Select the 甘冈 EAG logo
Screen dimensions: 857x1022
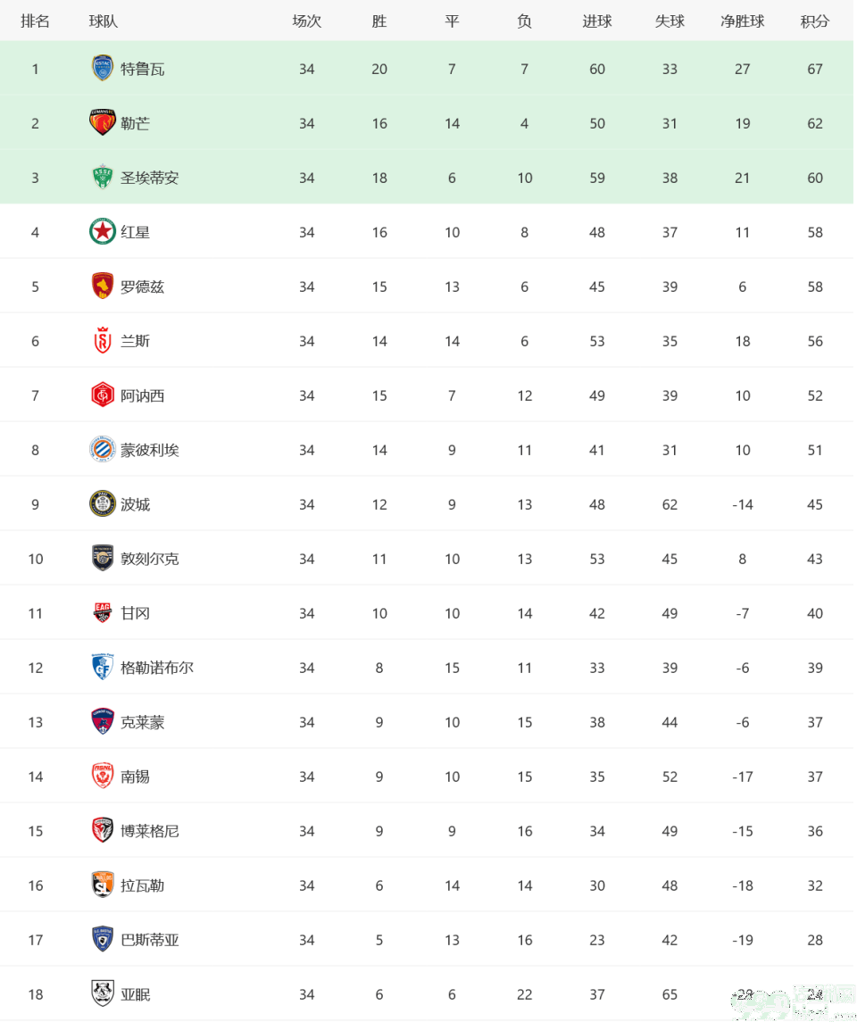tap(103, 612)
